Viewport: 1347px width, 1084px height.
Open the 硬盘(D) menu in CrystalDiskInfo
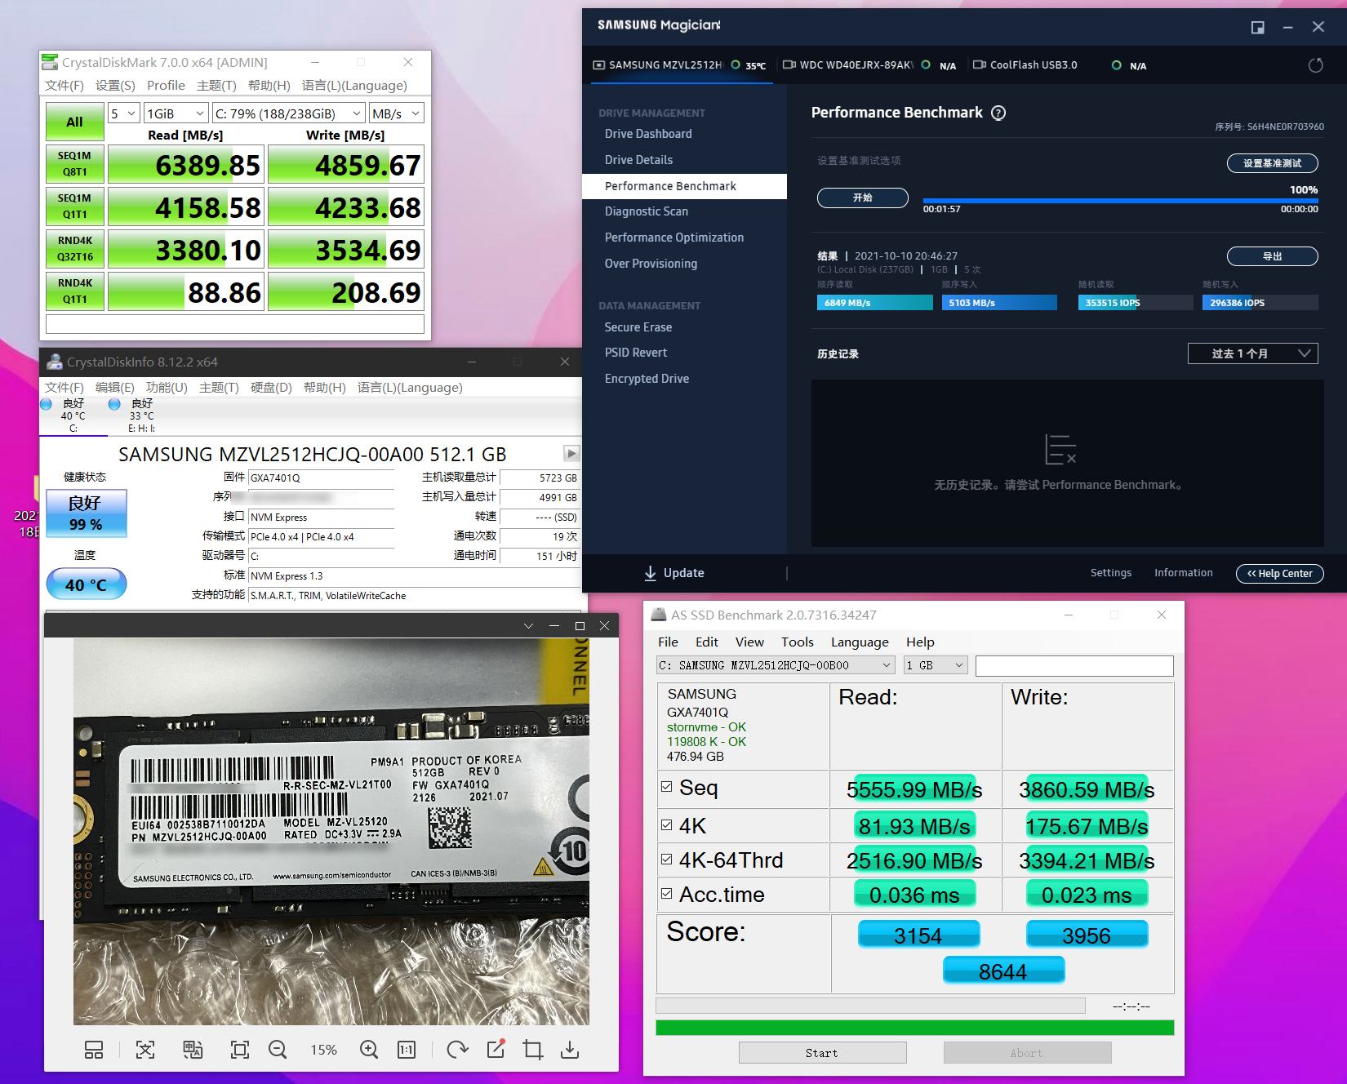(271, 388)
